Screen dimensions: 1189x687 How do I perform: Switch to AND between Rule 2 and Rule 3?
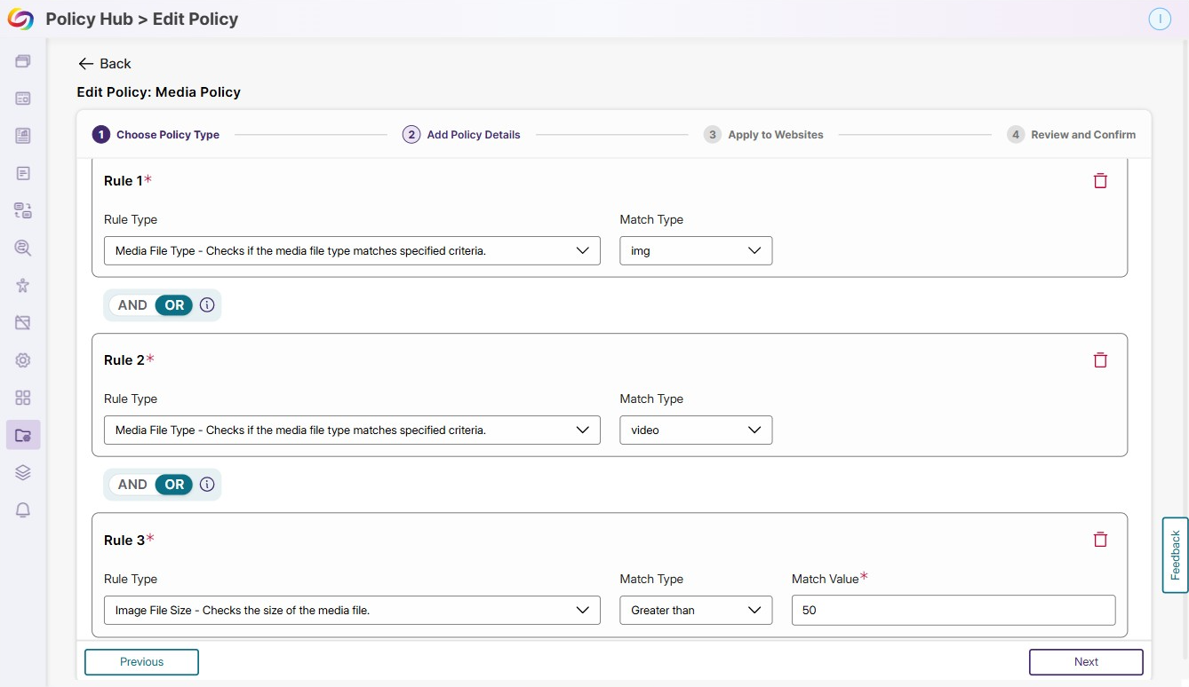[132, 485]
